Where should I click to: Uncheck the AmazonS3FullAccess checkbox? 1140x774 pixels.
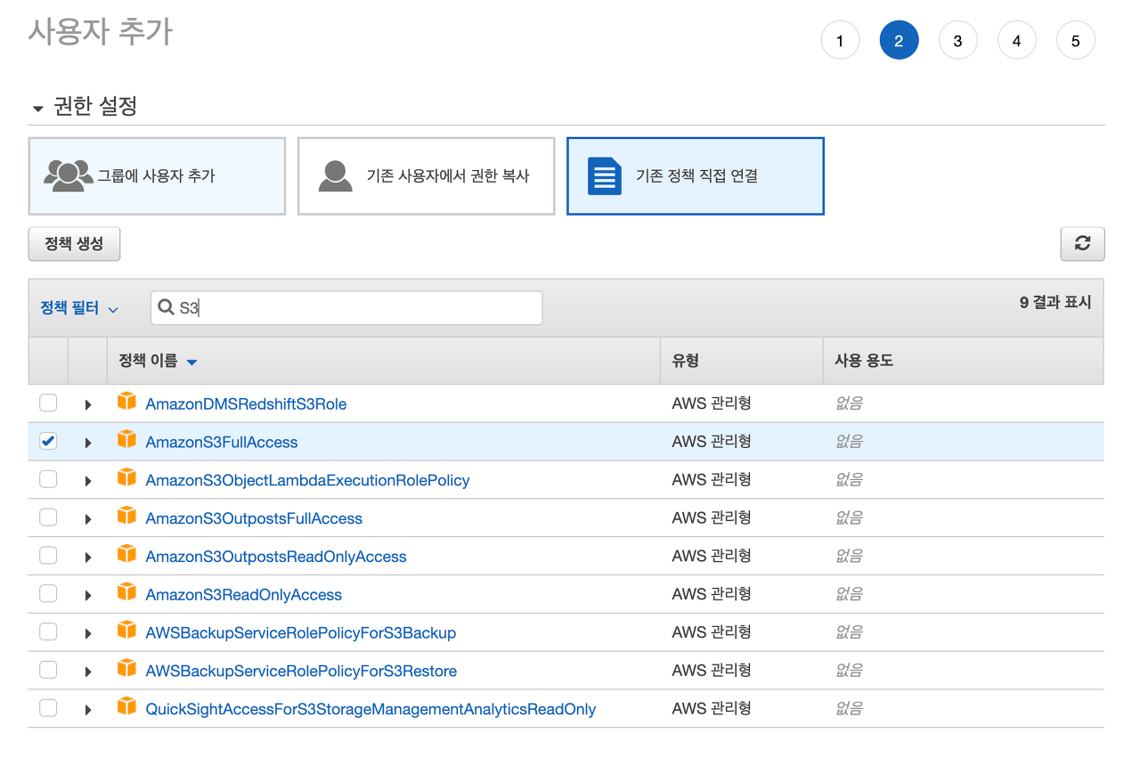coord(48,441)
